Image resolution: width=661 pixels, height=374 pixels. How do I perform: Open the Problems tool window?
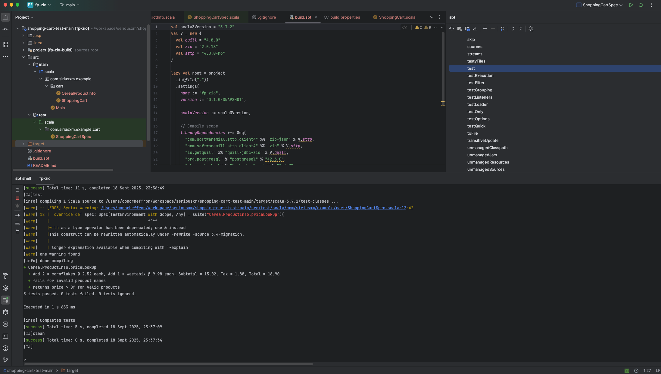5,348
